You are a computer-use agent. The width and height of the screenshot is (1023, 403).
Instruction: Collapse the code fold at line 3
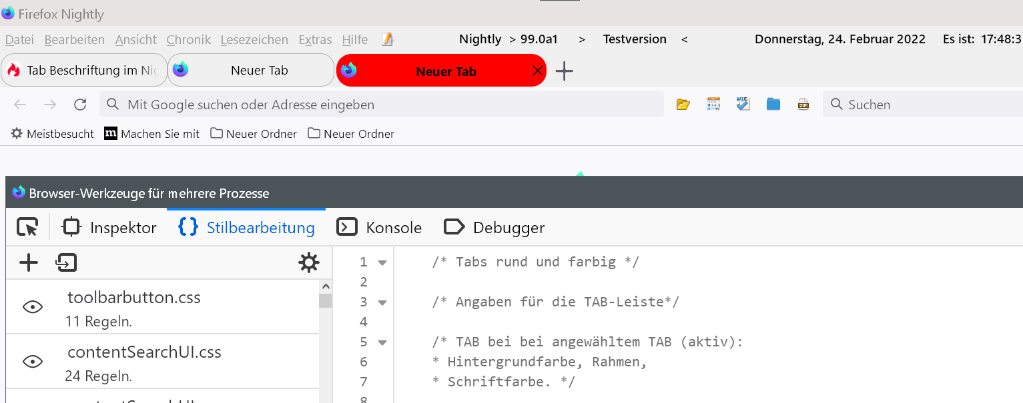coord(382,302)
